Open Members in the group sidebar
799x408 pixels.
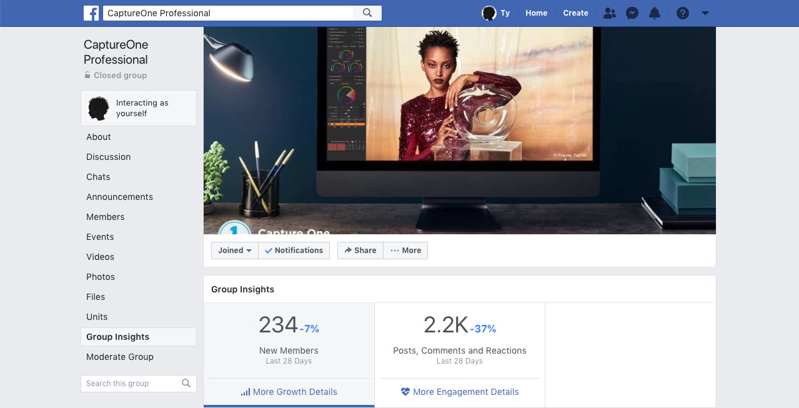coord(106,217)
